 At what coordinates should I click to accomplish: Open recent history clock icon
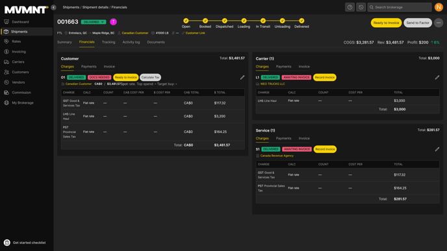coord(361,7)
